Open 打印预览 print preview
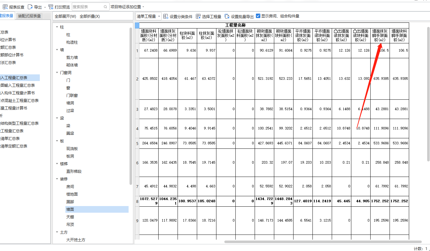 pyautogui.click(x=59, y=7)
